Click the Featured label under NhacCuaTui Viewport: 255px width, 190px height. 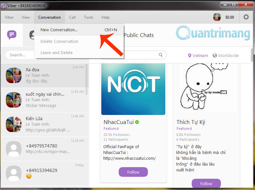point(111,128)
